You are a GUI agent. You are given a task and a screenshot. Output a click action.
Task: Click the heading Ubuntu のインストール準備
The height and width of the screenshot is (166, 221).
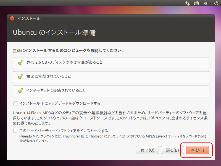pyautogui.click(x=54, y=32)
